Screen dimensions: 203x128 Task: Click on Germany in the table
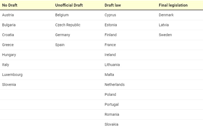(62, 35)
